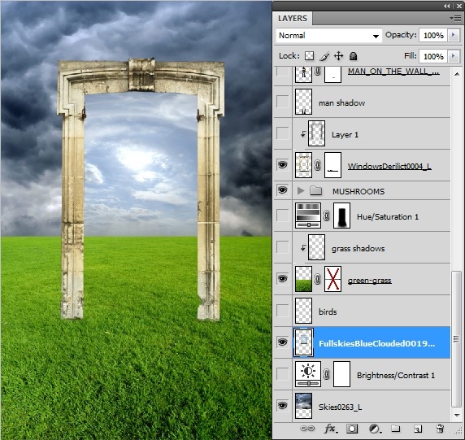Create new adjustment layer half-circle icon
Screen dimensions: 465x440
point(375,429)
